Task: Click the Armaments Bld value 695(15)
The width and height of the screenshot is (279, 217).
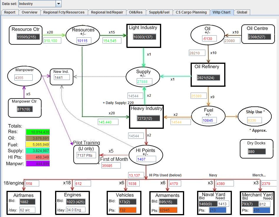Action: [x=168, y=202]
